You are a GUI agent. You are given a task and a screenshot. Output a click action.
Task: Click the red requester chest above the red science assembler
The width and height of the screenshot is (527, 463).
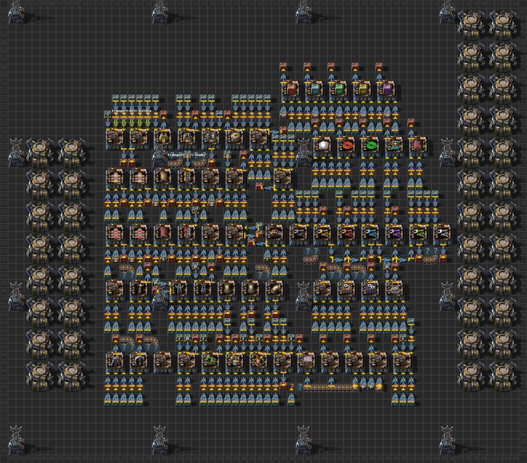coord(283,66)
